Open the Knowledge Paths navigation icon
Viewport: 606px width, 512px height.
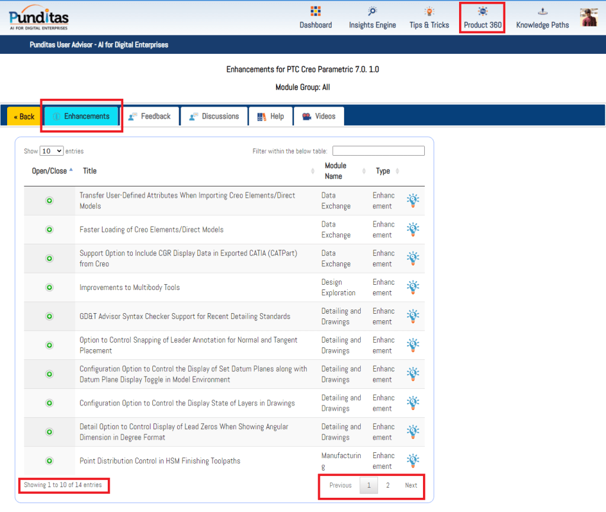coord(542,12)
